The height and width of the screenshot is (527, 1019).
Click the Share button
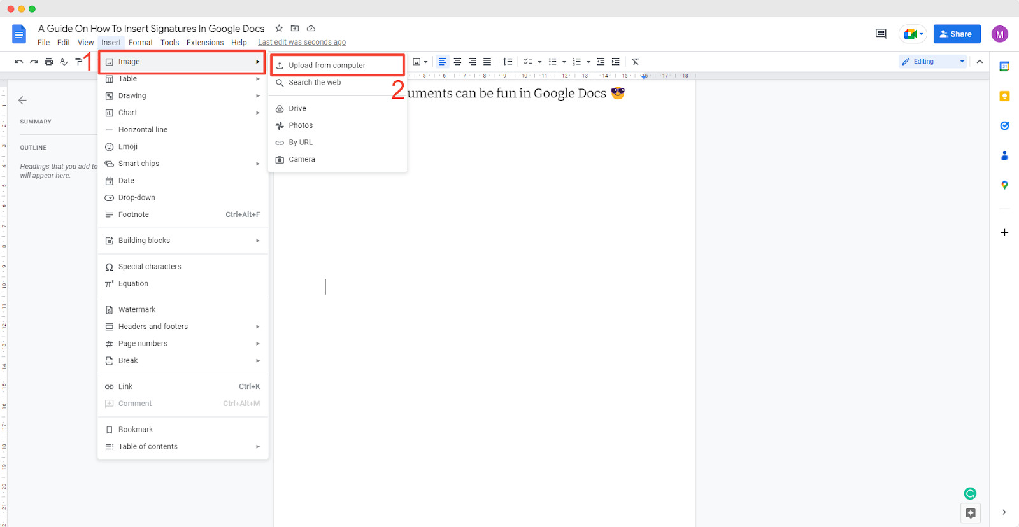957,34
